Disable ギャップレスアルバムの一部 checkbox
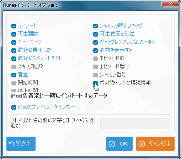Image resolution: width=181 pixels, height=159 pixels. [x=95, y=43]
